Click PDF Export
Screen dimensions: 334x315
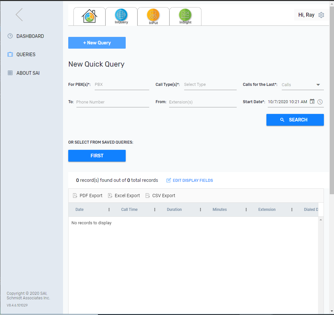[x=87, y=196]
